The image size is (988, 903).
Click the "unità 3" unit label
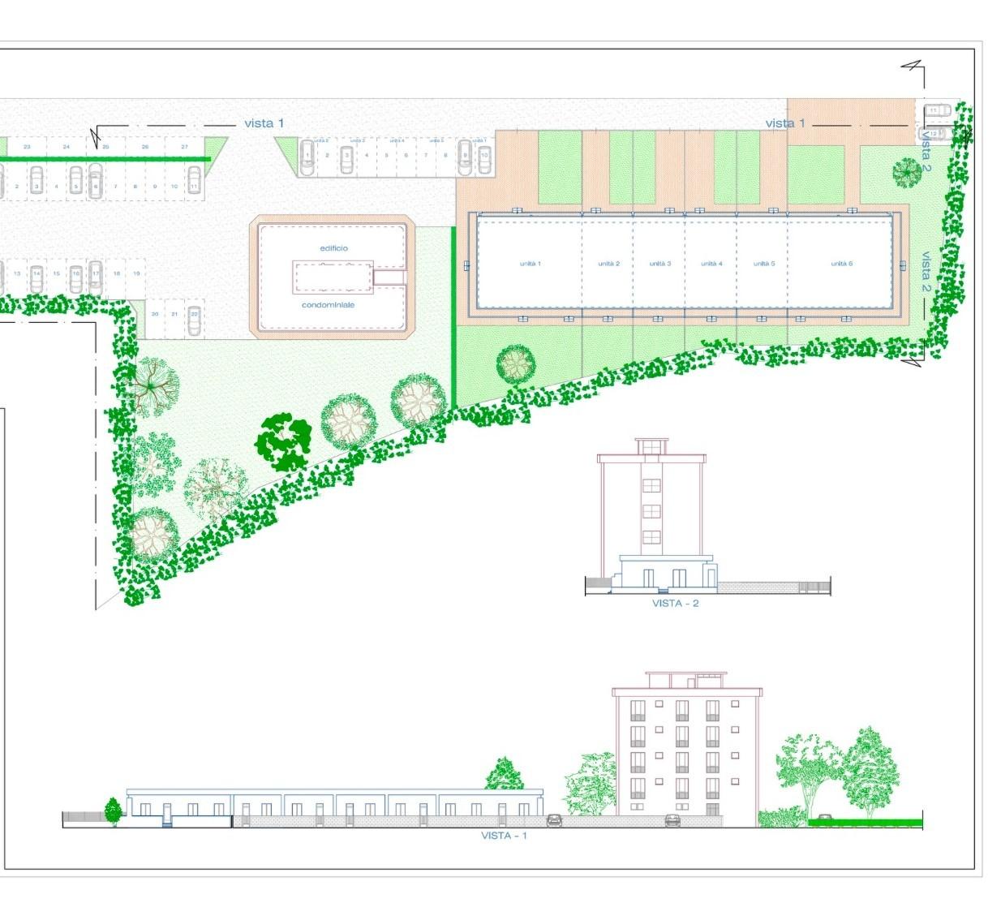pos(659,264)
